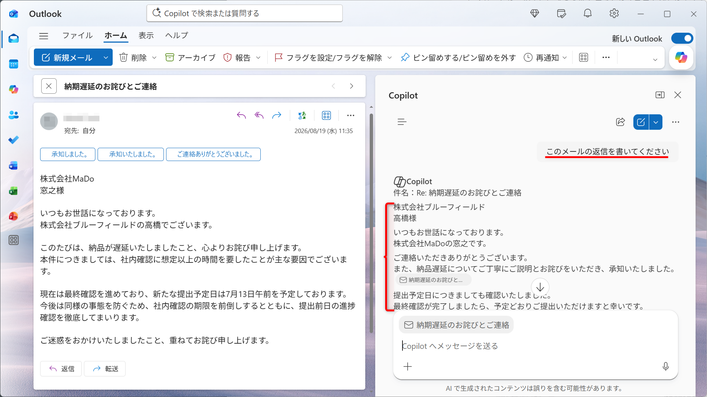707x397 pixels.
Task: Expand ribbon display options chevron
Action: (655, 60)
